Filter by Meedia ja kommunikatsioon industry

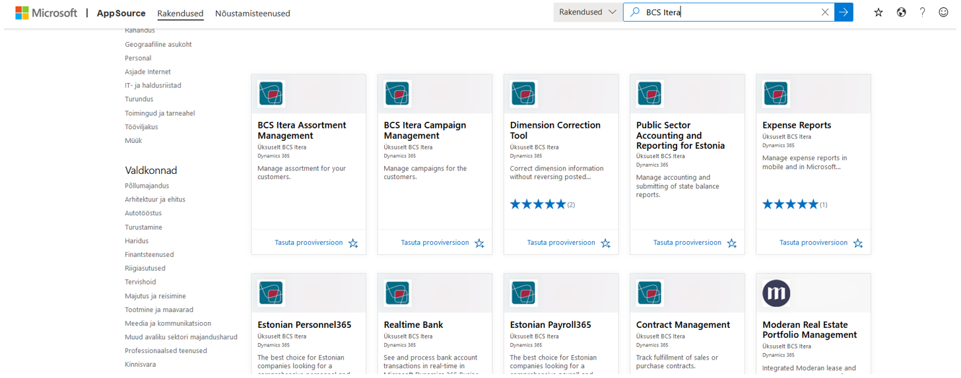[x=168, y=323]
